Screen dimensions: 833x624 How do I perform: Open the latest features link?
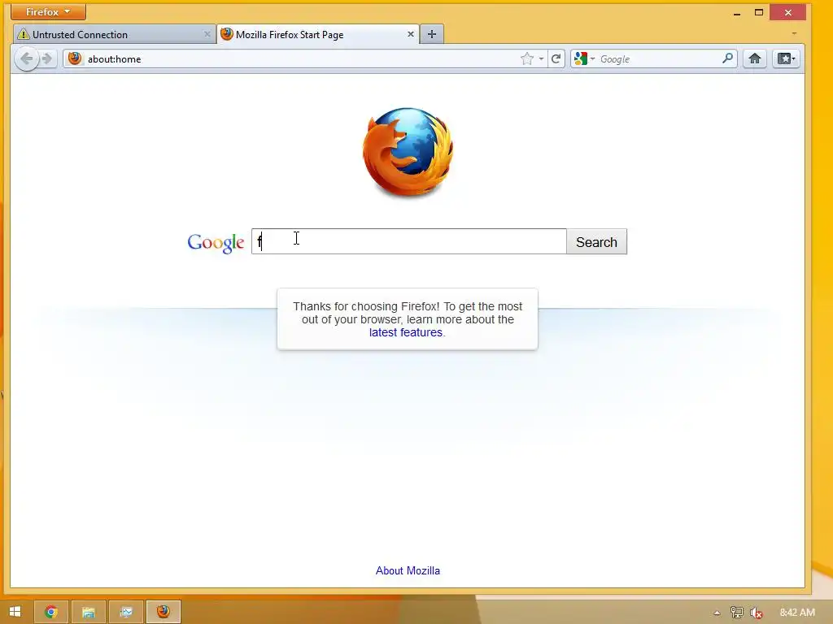[406, 332]
